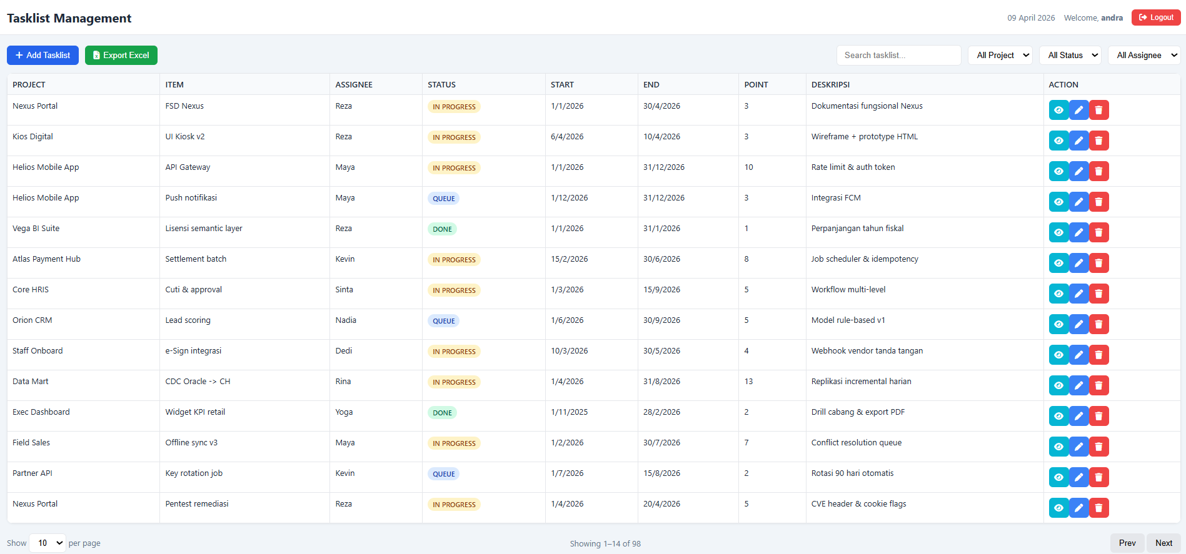Click the Tasklist Management title
This screenshot has height=554, width=1186.
[x=69, y=18]
